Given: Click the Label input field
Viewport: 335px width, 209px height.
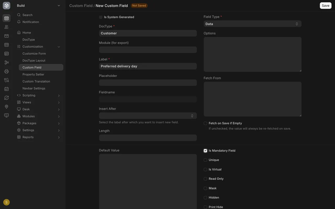Looking at the screenshot, I should pyautogui.click(x=148, y=66).
